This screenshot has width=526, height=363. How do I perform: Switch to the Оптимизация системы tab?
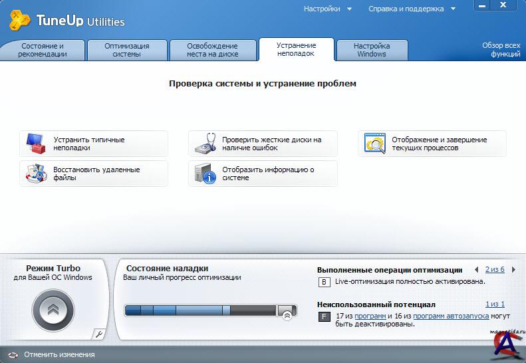[x=126, y=51]
